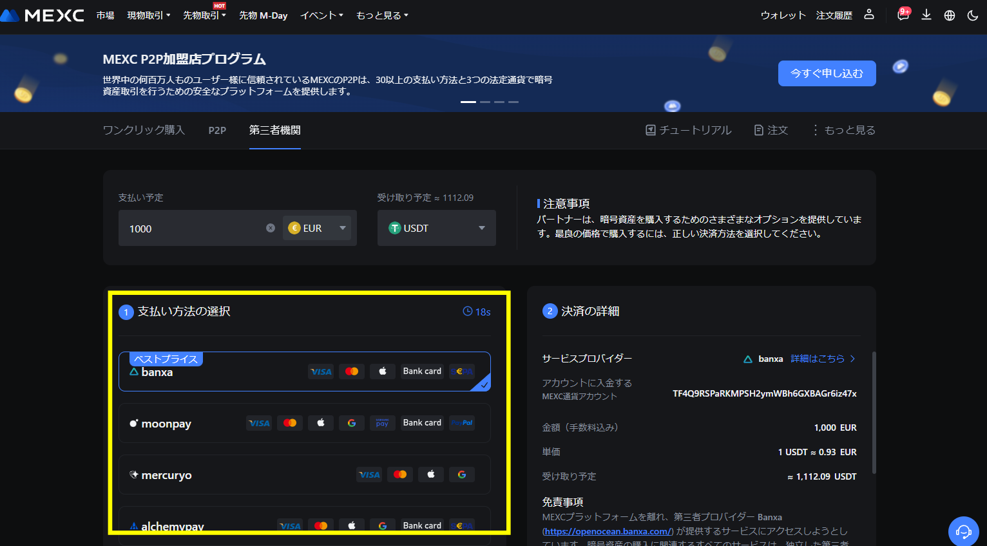Click the 詳細はこちら link
The image size is (987, 546).
(x=823, y=359)
